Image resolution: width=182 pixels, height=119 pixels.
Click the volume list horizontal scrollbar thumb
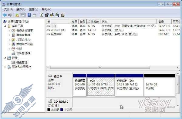tap(100, 67)
